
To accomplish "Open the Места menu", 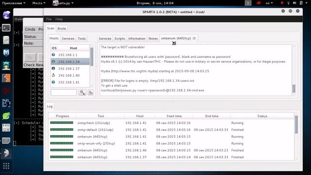I will 39,3.
